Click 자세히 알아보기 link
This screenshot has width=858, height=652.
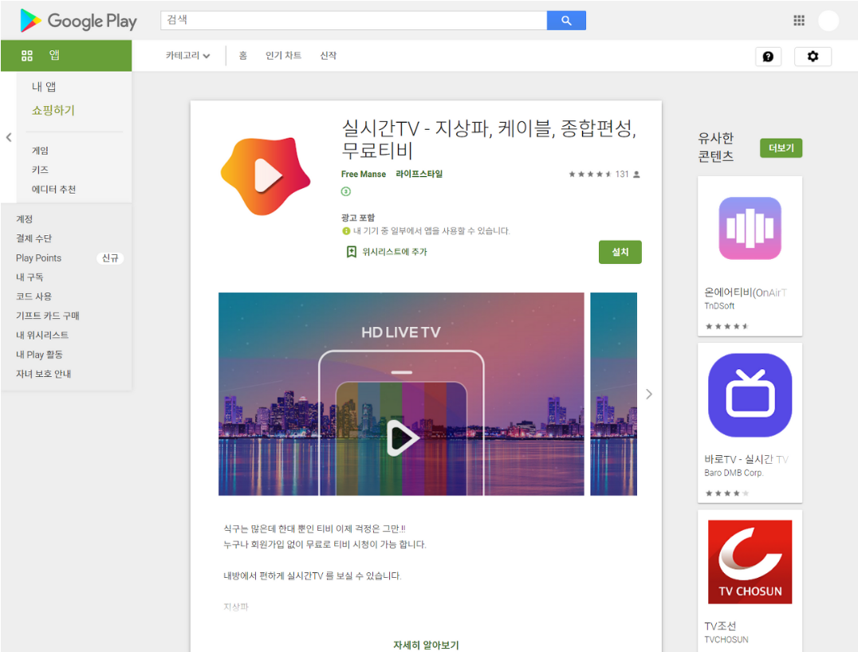(426, 645)
